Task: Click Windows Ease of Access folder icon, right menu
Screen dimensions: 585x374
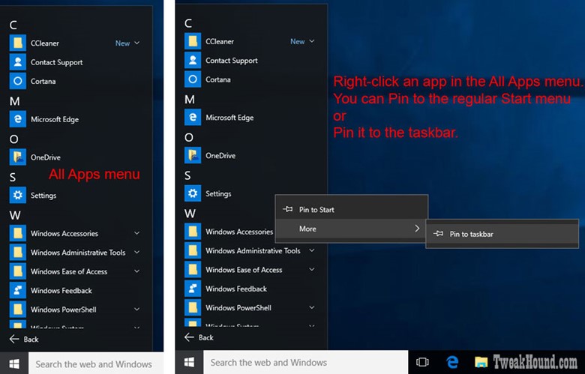Action: click(x=193, y=269)
